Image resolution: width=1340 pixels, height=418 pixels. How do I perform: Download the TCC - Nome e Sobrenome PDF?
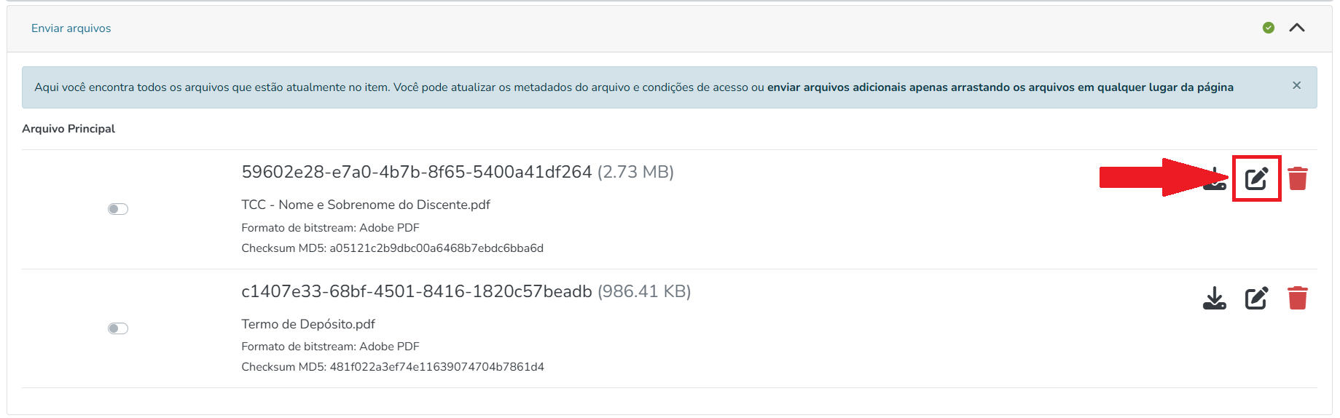1215,179
